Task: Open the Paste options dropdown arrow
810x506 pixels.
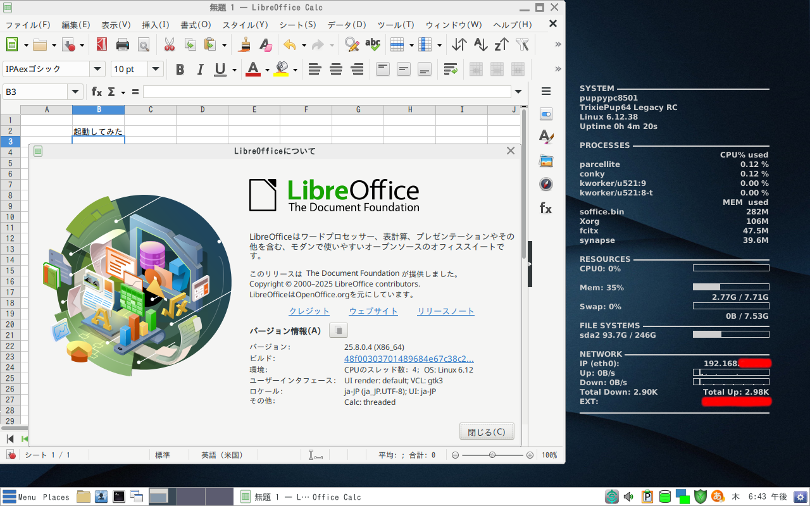Action: (x=224, y=45)
